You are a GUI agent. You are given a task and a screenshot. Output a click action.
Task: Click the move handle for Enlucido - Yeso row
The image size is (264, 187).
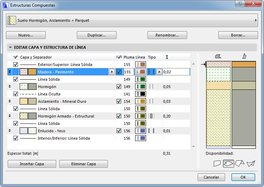(9, 131)
